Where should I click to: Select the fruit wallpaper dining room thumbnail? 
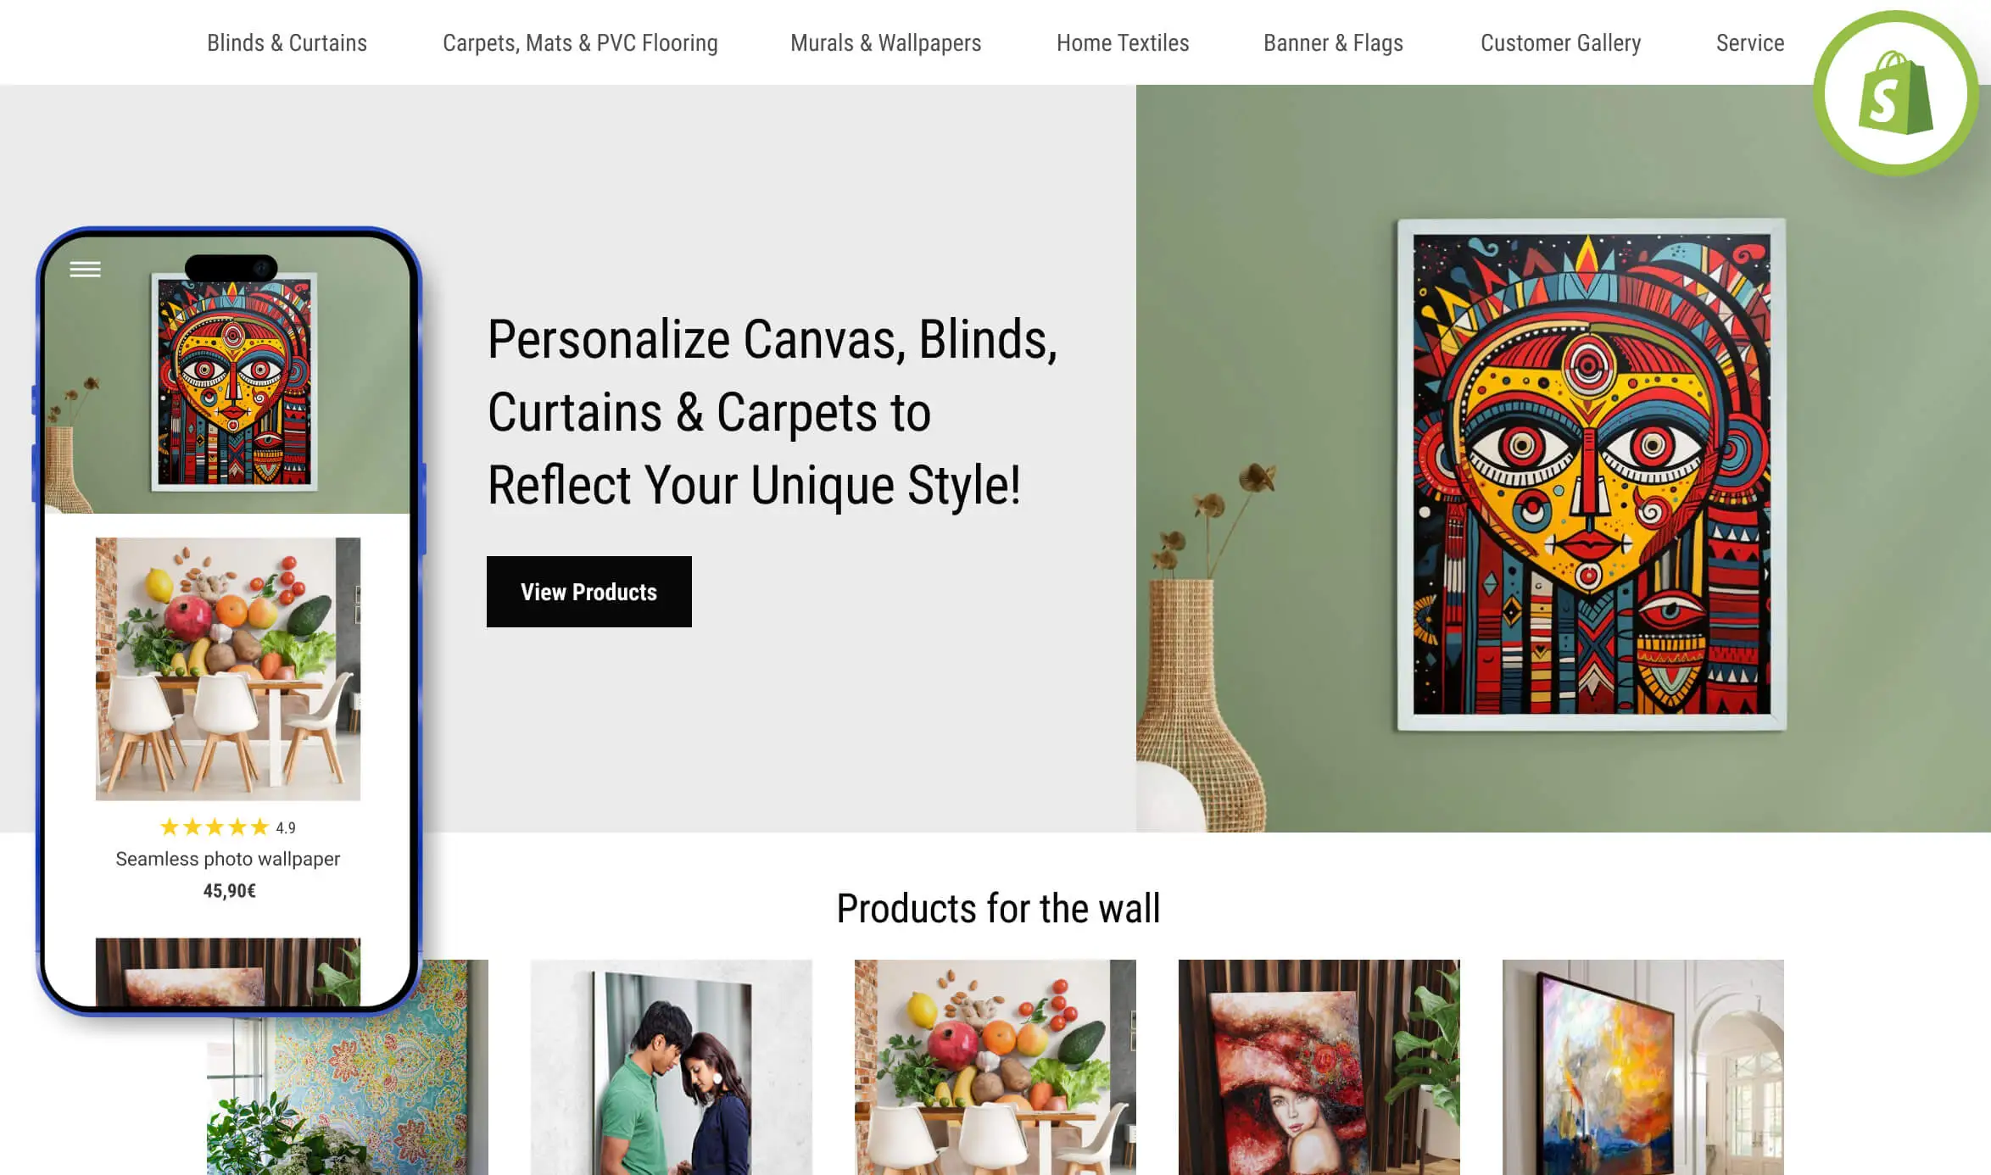pos(995,1067)
